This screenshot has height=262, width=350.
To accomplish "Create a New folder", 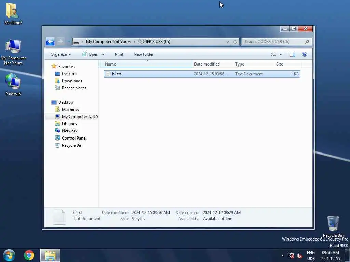I will [x=144, y=54].
